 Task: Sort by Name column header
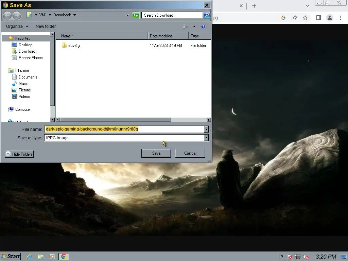point(102,36)
